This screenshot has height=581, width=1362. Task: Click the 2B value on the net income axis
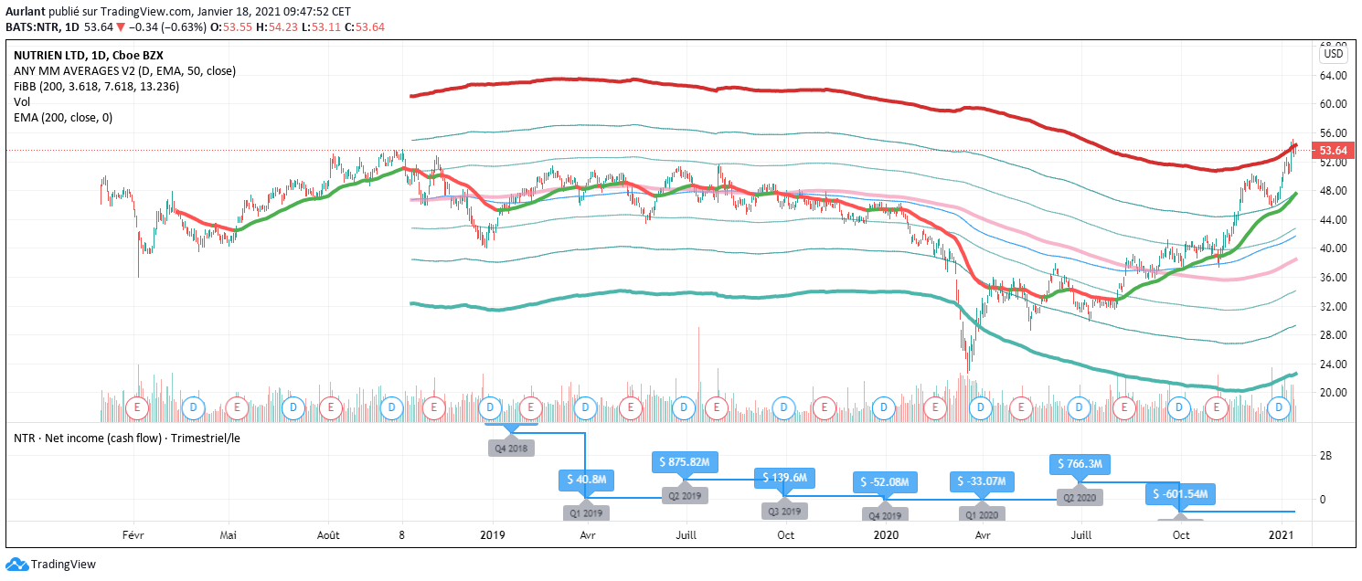click(x=1327, y=455)
